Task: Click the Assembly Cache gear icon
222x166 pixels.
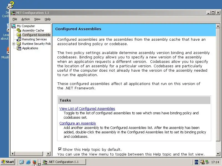Action: [x=19, y=30]
